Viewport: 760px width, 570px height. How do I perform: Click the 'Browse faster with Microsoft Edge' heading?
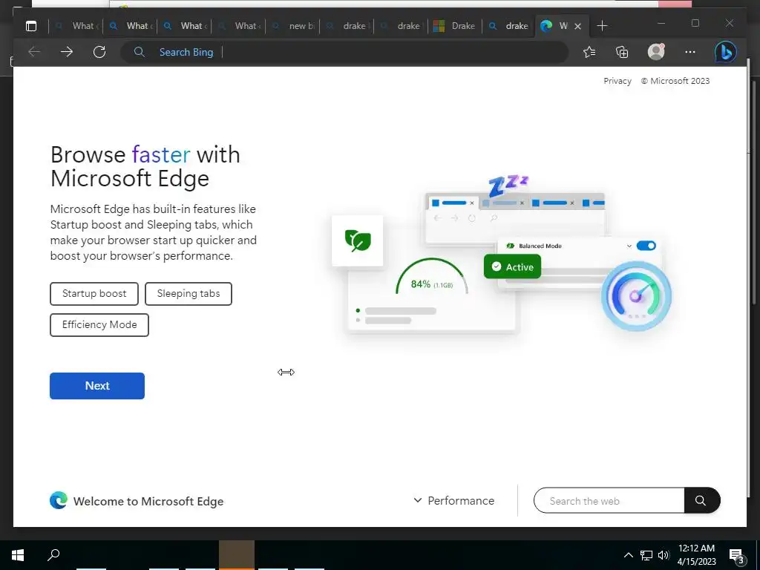145,166
